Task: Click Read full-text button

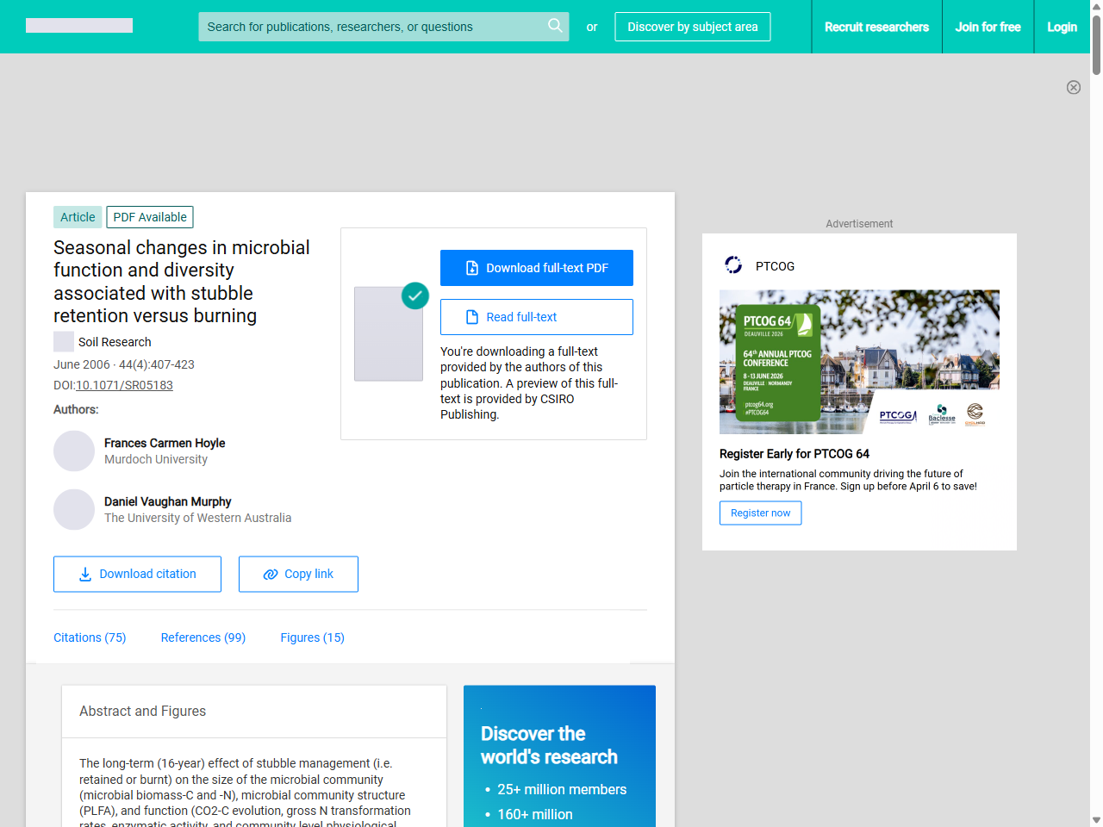Action: pos(536,317)
